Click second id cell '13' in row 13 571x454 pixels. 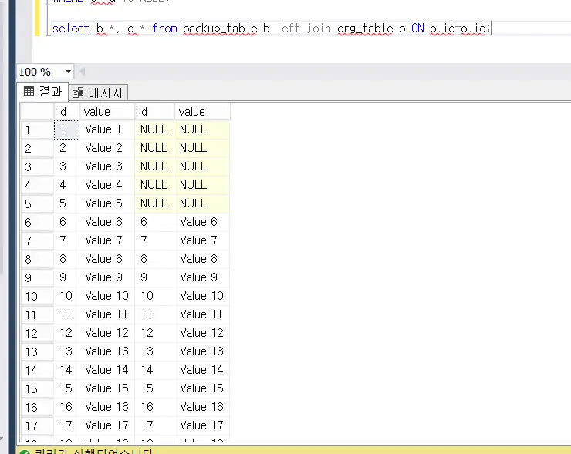(x=154, y=351)
